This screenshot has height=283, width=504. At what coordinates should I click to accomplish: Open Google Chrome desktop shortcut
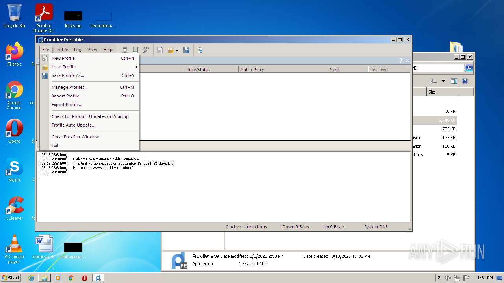[x=14, y=95]
